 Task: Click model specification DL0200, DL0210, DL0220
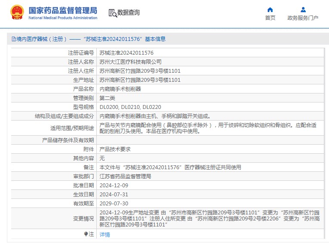click(x=130, y=107)
